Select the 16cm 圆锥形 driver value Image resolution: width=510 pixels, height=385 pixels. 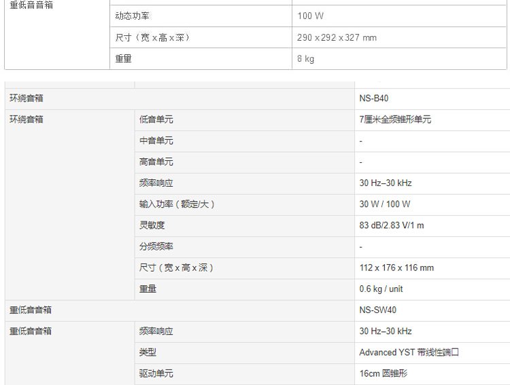[383, 373]
